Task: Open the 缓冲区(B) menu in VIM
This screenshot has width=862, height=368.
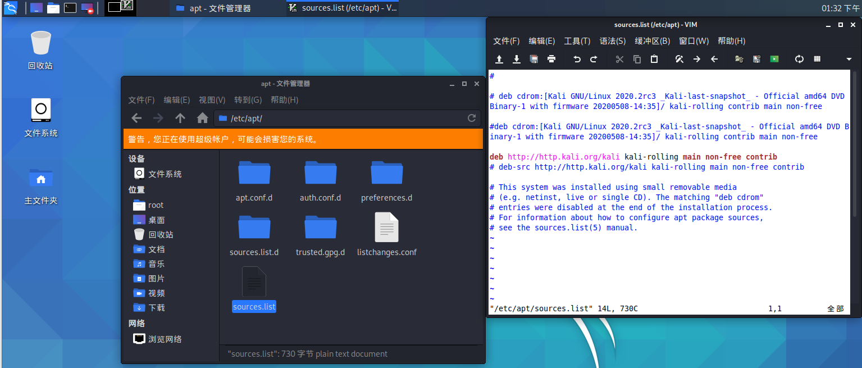Action: pyautogui.click(x=653, y=41)
